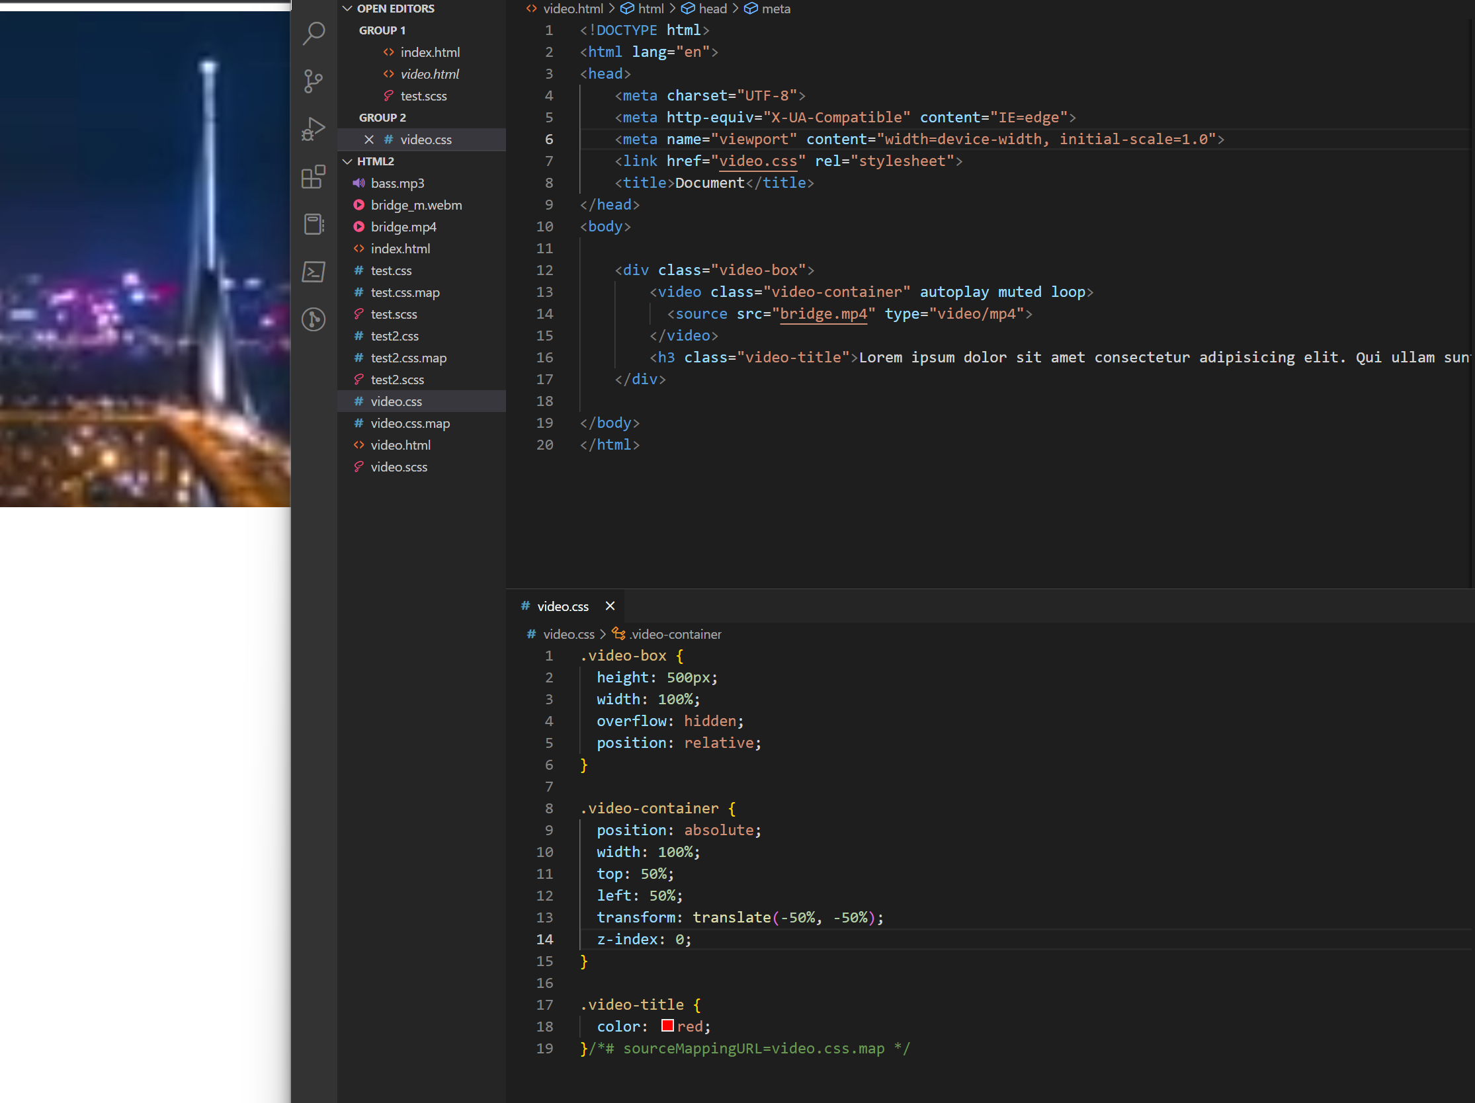Open the Extensions view
Screen dimensions: 1475x1103
314,177
